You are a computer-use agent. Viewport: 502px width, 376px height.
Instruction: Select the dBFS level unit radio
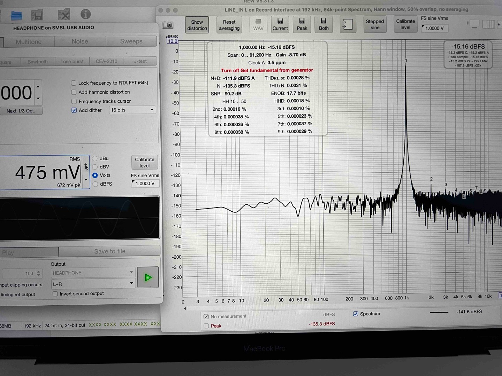(x=95, y=184)
